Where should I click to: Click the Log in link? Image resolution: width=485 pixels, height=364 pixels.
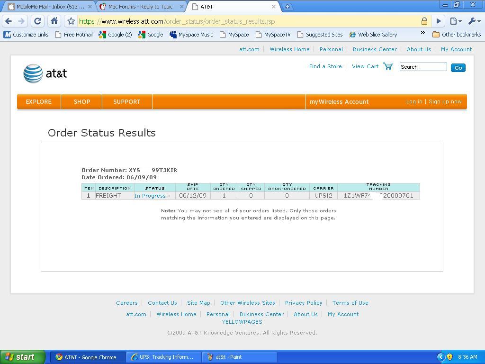[414, 101]
